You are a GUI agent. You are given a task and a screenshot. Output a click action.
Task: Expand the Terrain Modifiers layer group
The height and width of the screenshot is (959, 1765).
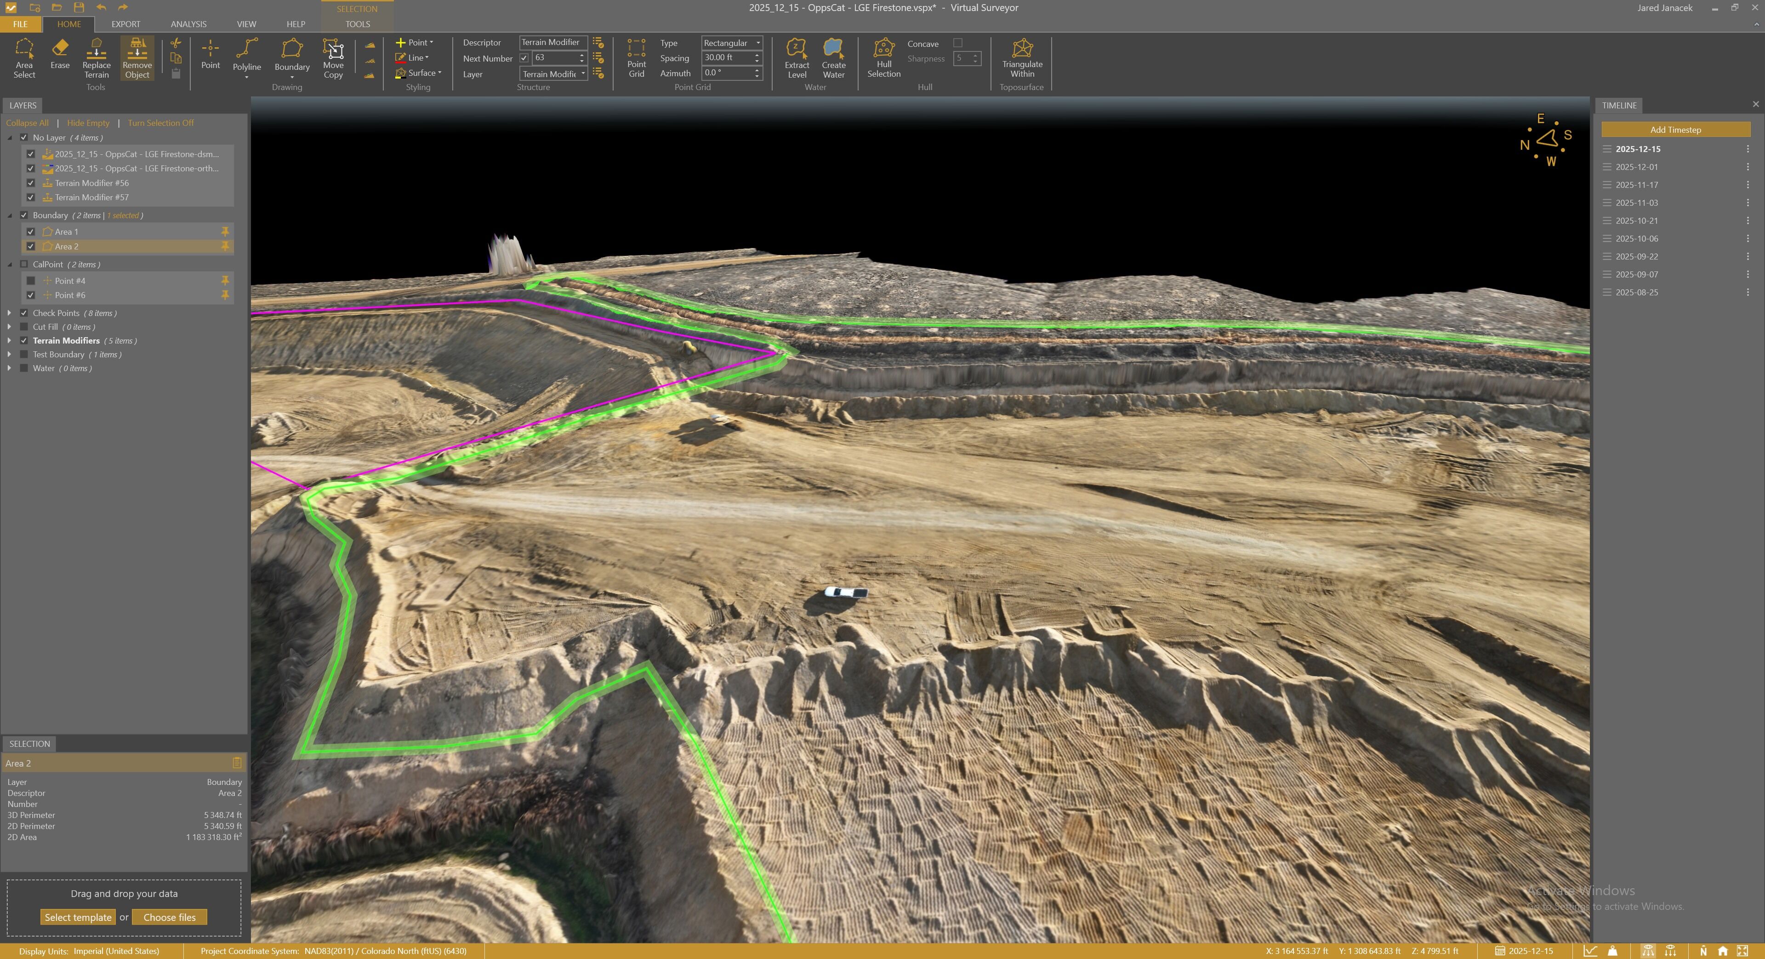pos(9,340)
